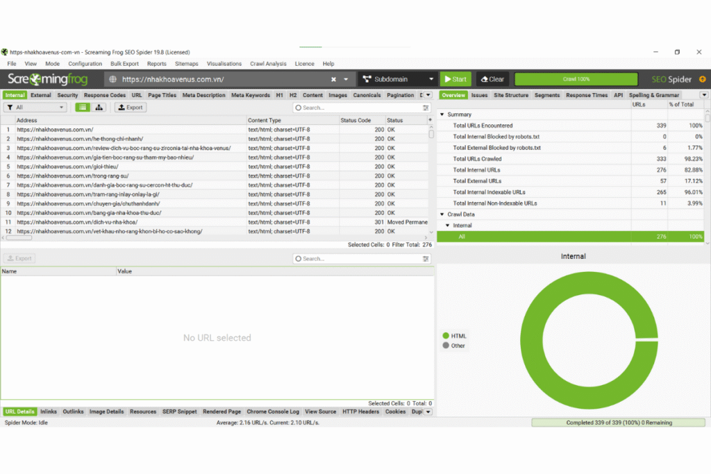Click the orange SEO Spider badge icon
Screen dimensions: 711x474
click(x=702, y=79)
